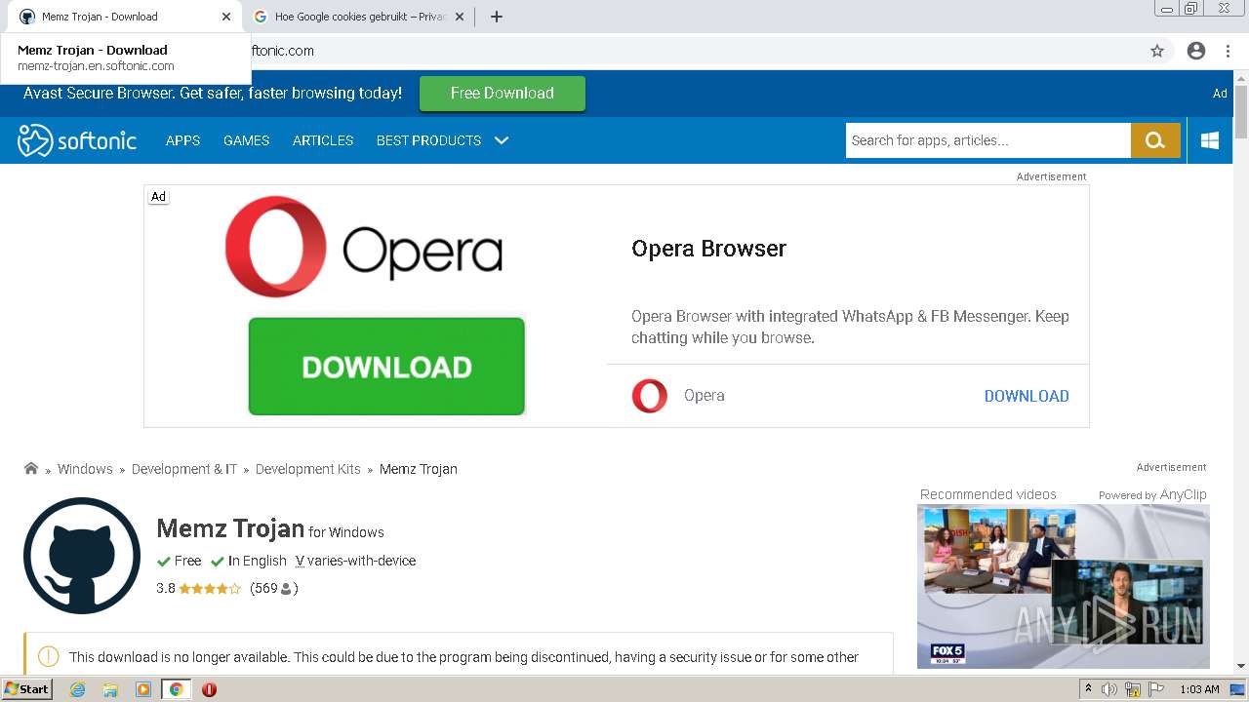Click the Windows Start button

click(x=26, y=689)
